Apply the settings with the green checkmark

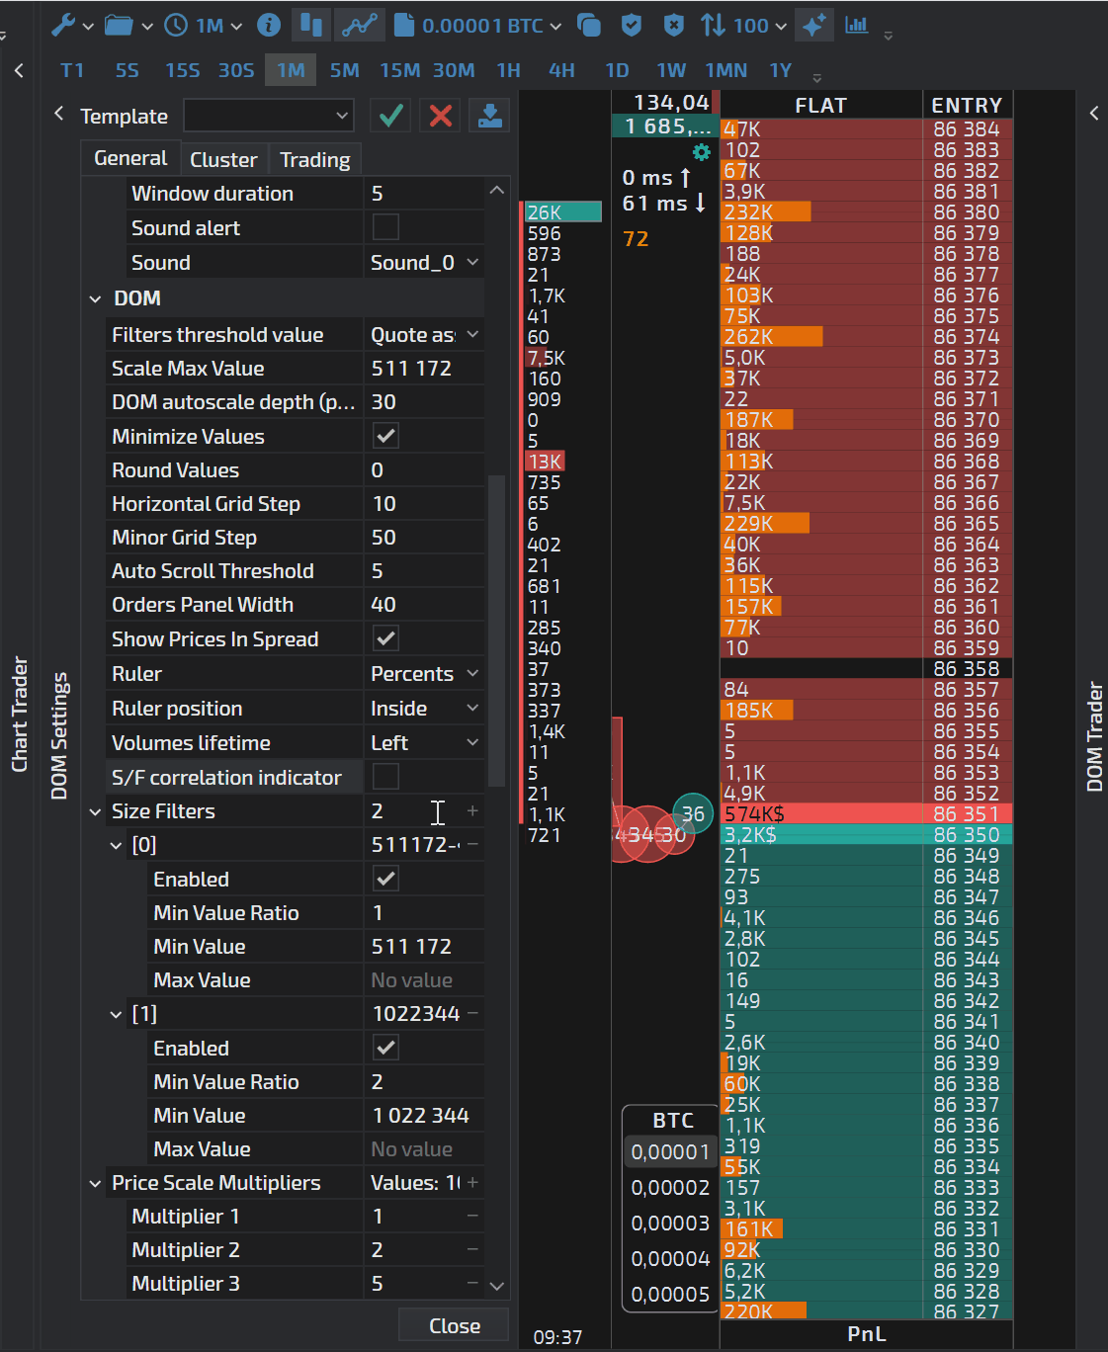[x=390, y=116]
